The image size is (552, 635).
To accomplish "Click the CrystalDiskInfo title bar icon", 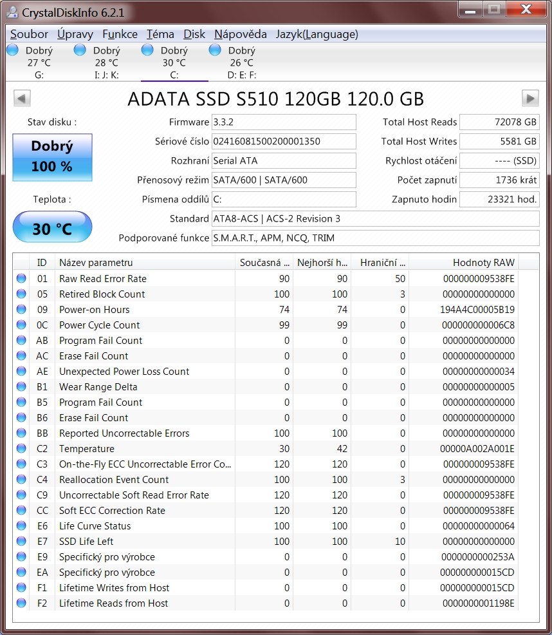I will click(x=13, y=12).
